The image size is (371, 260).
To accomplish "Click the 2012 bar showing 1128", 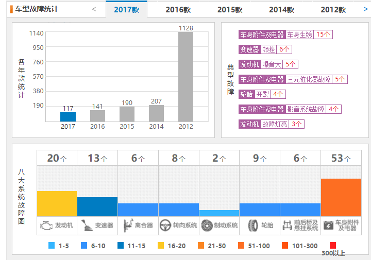I will point(185,76).
